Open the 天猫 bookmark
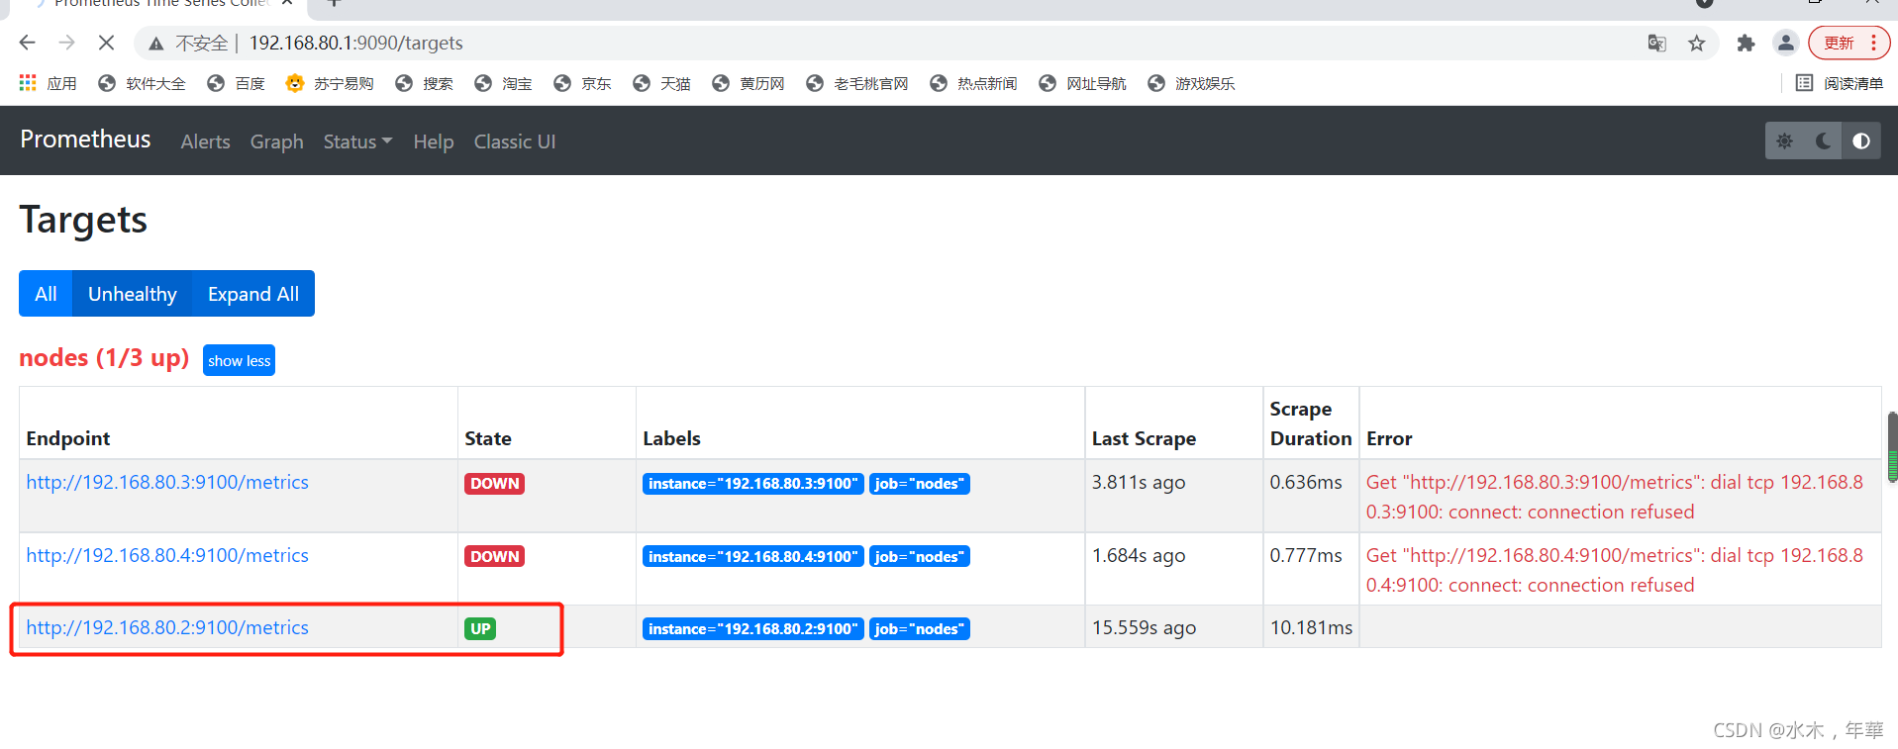The image size is (1898, 749). 661,83
